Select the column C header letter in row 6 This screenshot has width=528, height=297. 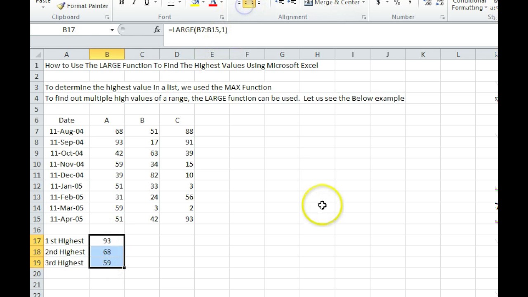point(177,120)
